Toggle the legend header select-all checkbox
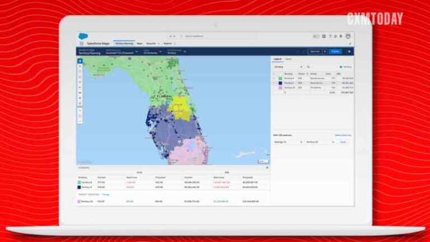The width and height of the screenshot is (430, 242). (x=274, y=74)
